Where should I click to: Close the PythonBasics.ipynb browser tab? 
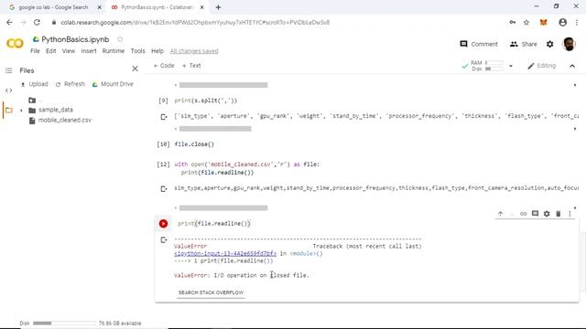pos(201,7)
